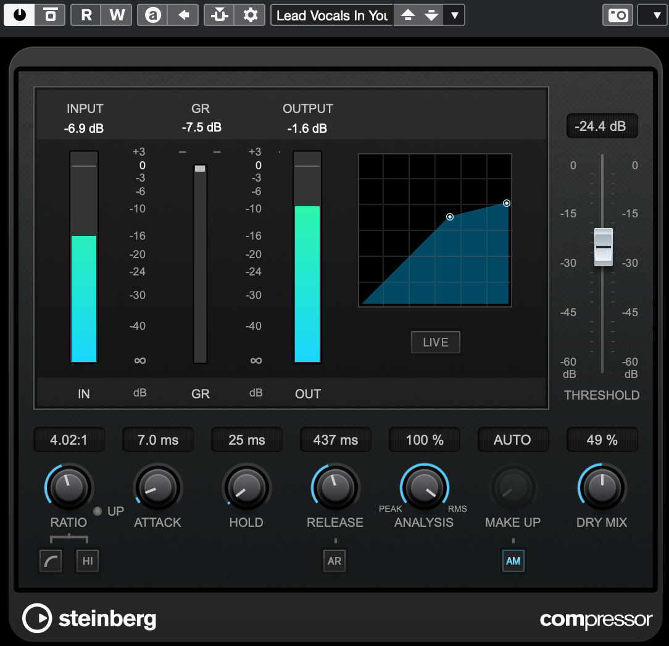Disable auto make-up AM button
669x646 pixels.
513,561
